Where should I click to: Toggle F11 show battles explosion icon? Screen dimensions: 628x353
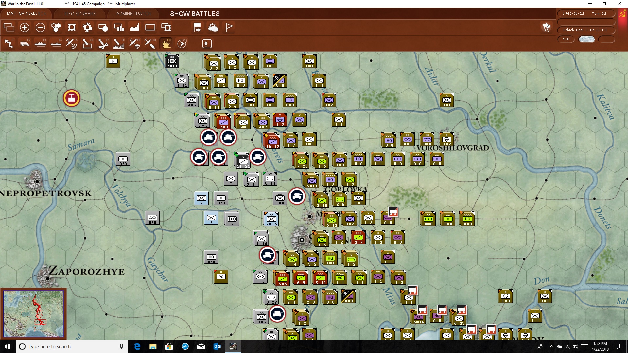[x=166, y=43]
